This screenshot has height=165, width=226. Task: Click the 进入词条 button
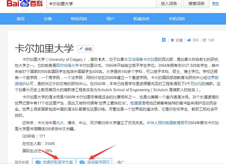[x=169, y=4]
